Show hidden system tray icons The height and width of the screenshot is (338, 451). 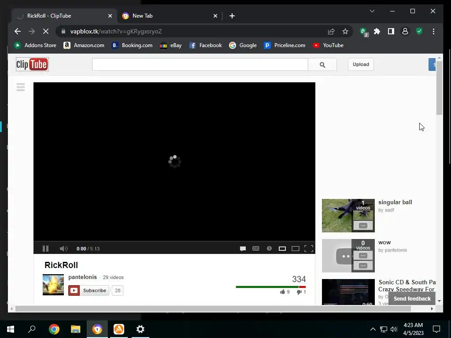coord(373,329)
